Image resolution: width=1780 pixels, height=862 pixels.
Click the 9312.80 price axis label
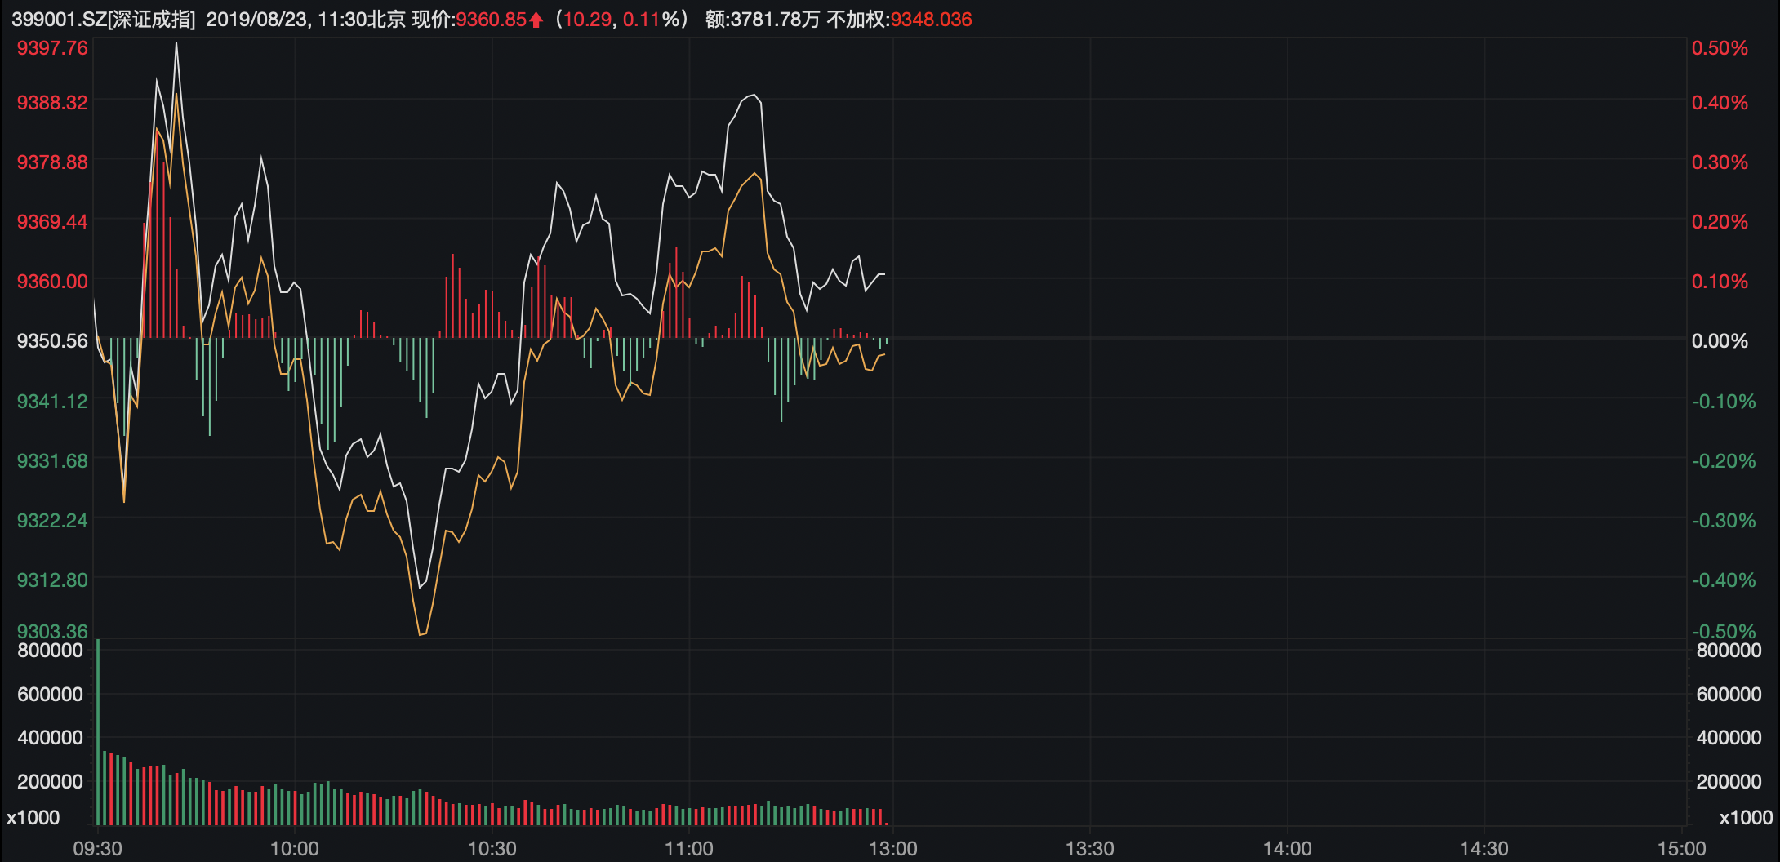pyautogui.click(x=52, y=580)
